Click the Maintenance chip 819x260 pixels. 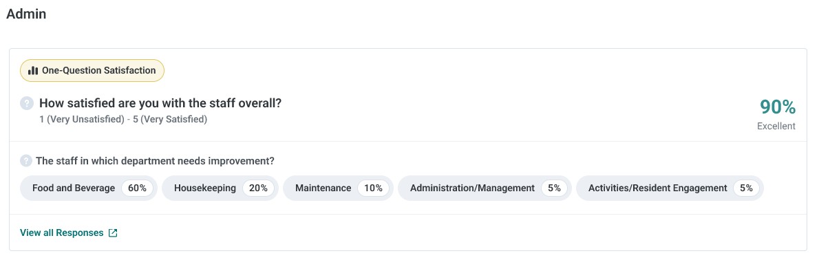pos(338,188)
